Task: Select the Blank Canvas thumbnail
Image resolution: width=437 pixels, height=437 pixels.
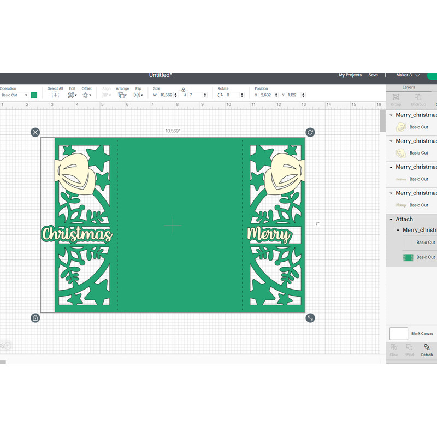Action: tap(398, 333)
